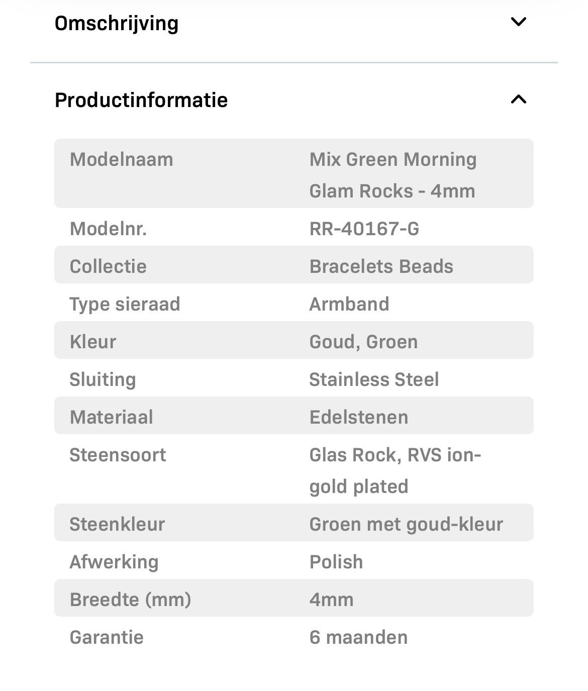588x691 pixels.
Task: Select the Breedte (mm) row label
Action: point(130,600)
